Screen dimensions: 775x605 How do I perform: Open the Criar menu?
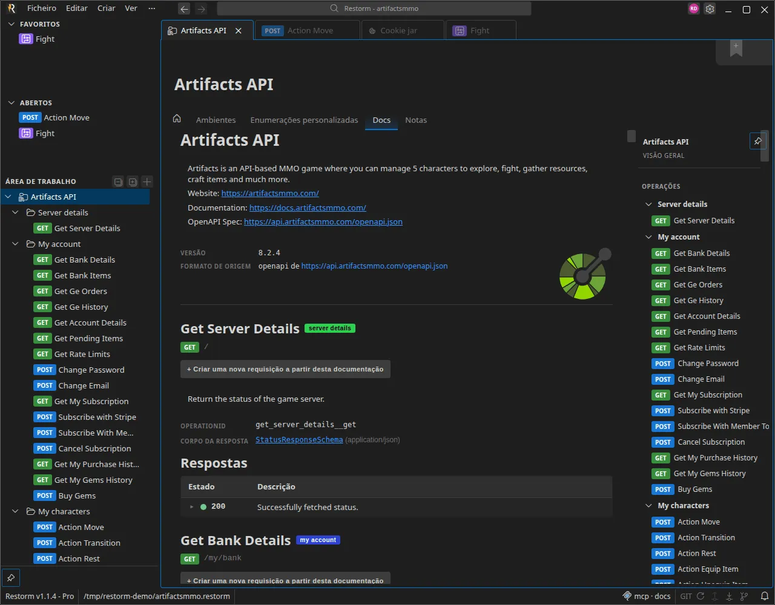pyautogui.click(x=107, y=8)
